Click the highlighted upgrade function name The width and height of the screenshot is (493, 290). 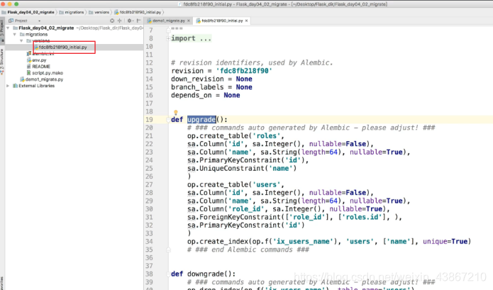[201, 120]
